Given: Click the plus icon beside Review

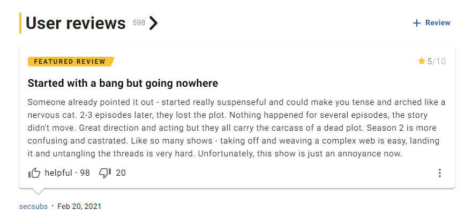Looking at the screenshot, I should tap(417, 23).
